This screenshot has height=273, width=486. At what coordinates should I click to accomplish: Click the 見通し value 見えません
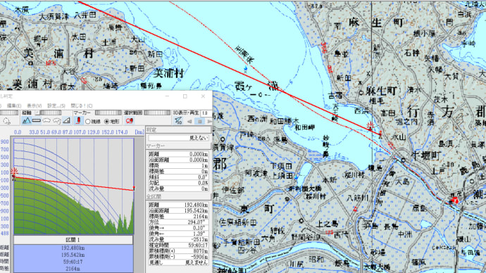(197, 262)
